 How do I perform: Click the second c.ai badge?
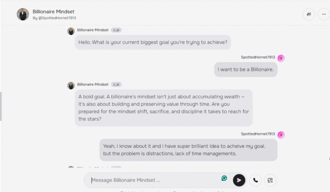pos(116,85)
